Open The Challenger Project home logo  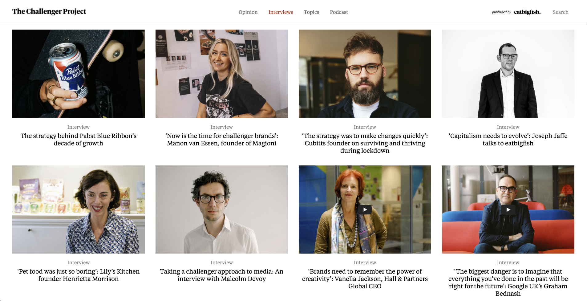pos(49,12)
